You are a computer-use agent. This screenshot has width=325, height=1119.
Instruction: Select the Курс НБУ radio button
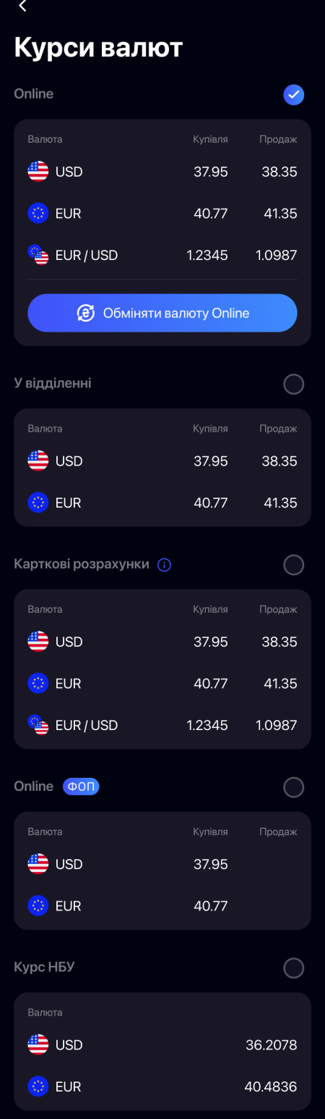[x=294, y=968]
